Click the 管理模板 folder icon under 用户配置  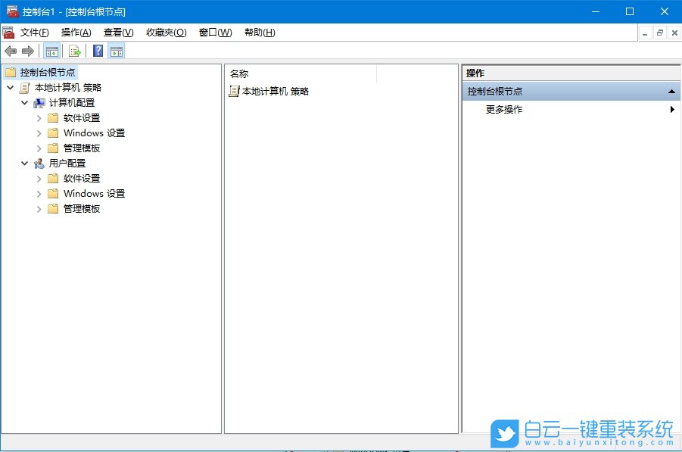[53, 208]
